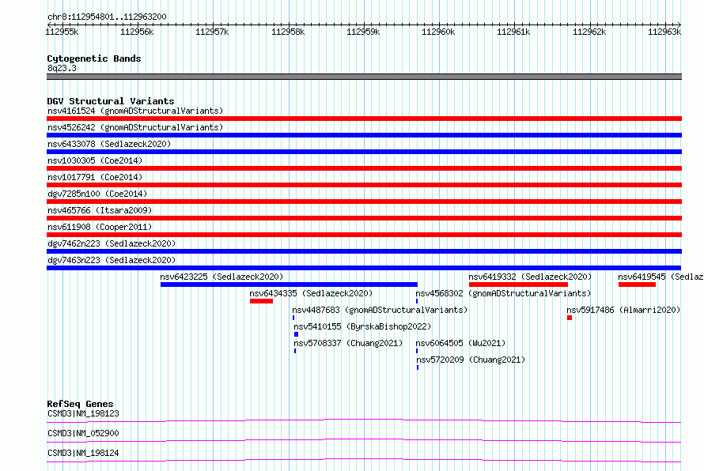Image resolution: width=704 pixels, height=471 pixels.
Task: Click the 112957k ruler position
Action: pos(212,32)
